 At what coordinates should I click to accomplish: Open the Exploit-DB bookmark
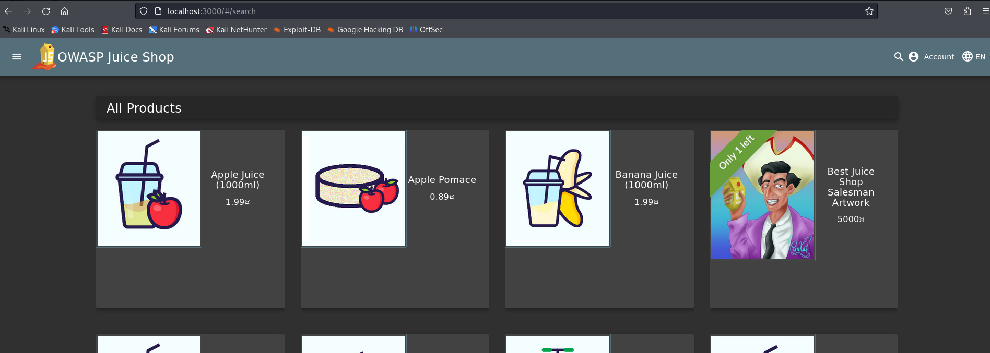[297, 30]
